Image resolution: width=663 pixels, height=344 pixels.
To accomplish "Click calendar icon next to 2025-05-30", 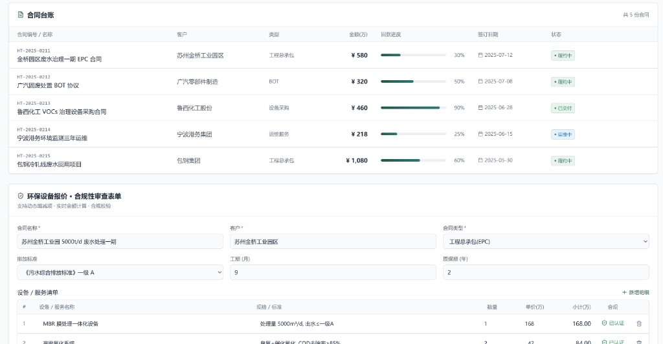I will 480,160.
